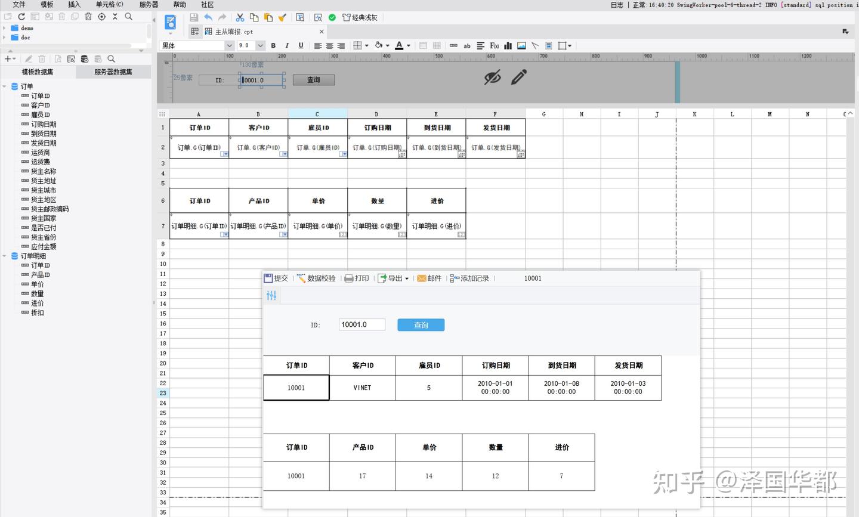Viewport: 859px width, 517px height.
Task: Click the 数据校验 button
Action: 316,278
